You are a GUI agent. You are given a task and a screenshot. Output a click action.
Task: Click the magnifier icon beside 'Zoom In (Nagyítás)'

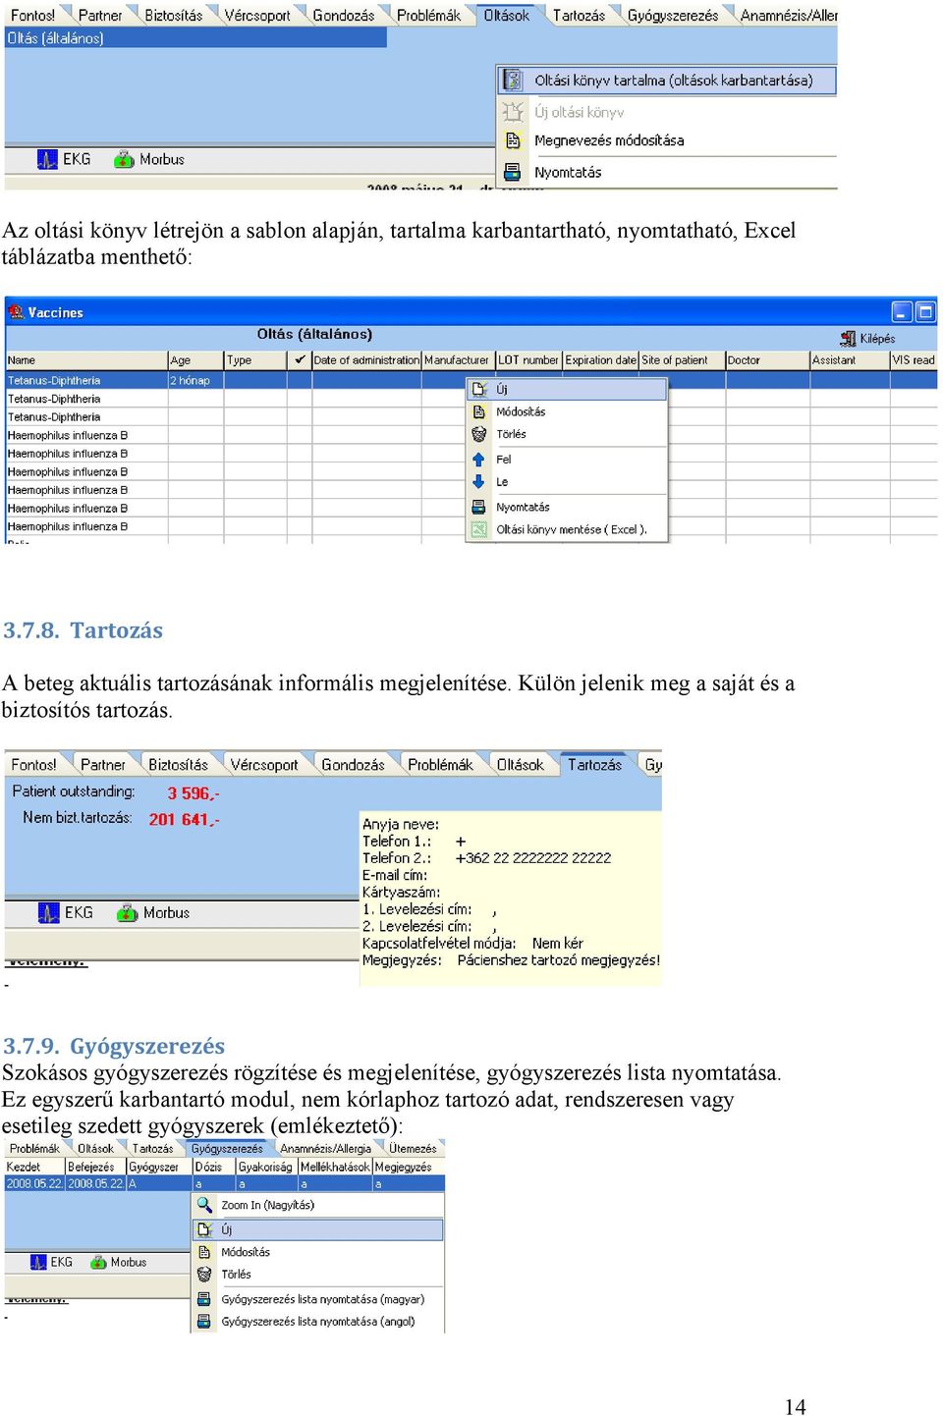(204, 1205)
